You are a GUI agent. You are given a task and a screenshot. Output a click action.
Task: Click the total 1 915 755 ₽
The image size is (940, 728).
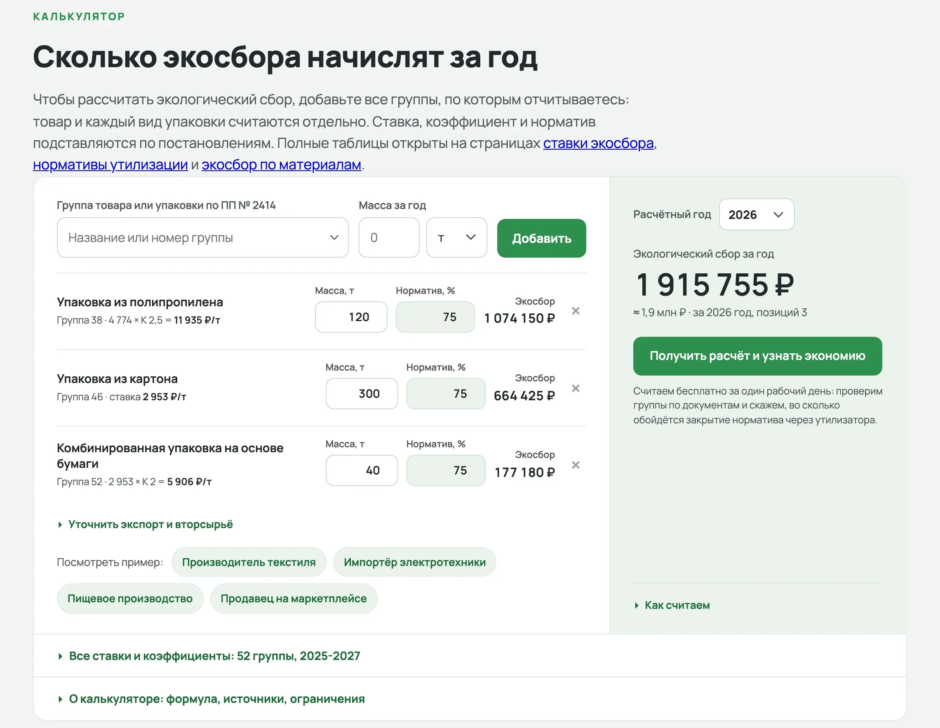point(715,285)
